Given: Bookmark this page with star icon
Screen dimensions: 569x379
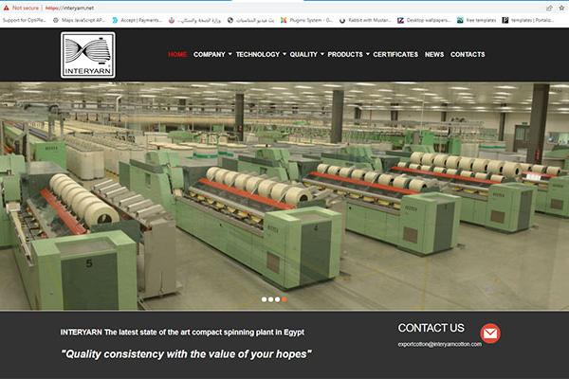Looking at the screenshot, I should click(561, 8).
